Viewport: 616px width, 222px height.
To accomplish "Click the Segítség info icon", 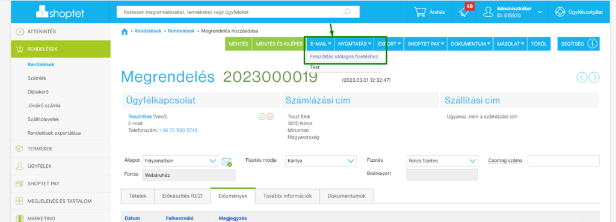I will pos(593,43).
